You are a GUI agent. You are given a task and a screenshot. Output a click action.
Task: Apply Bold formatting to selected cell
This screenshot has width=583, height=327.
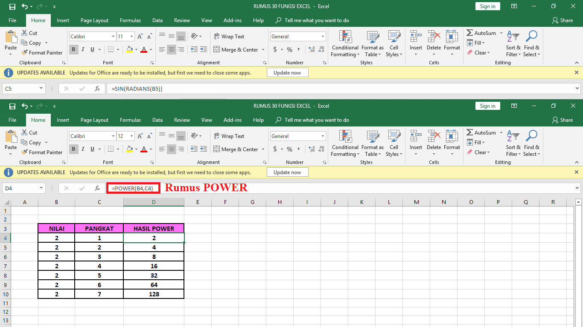[73, 149]
